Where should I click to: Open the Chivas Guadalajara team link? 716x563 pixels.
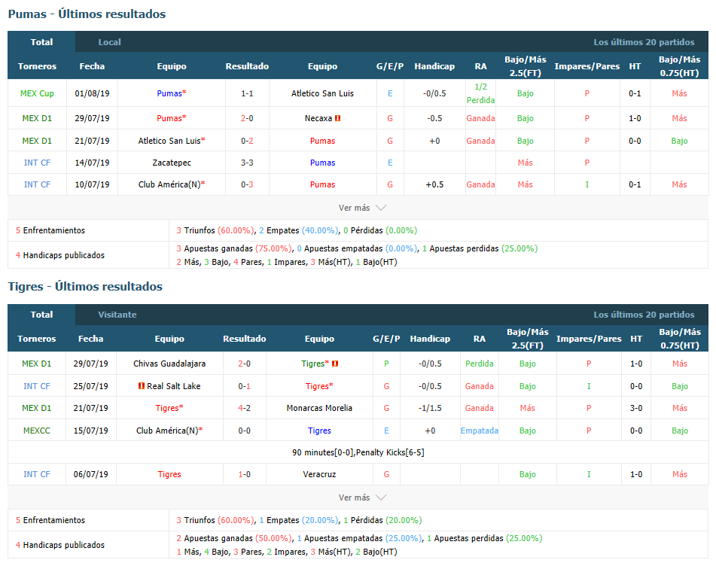pyautogui.click(x=169, y=364)
